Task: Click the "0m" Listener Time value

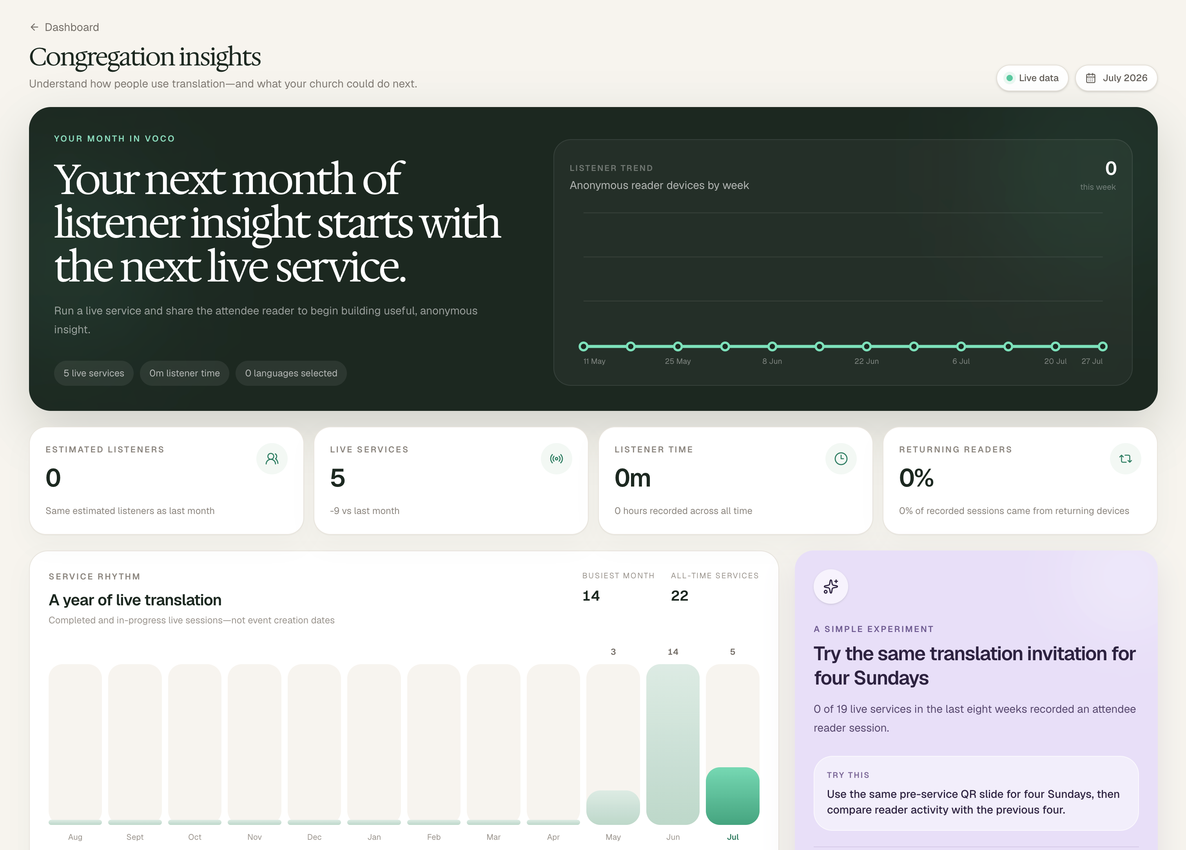Action: pos(633,478)
